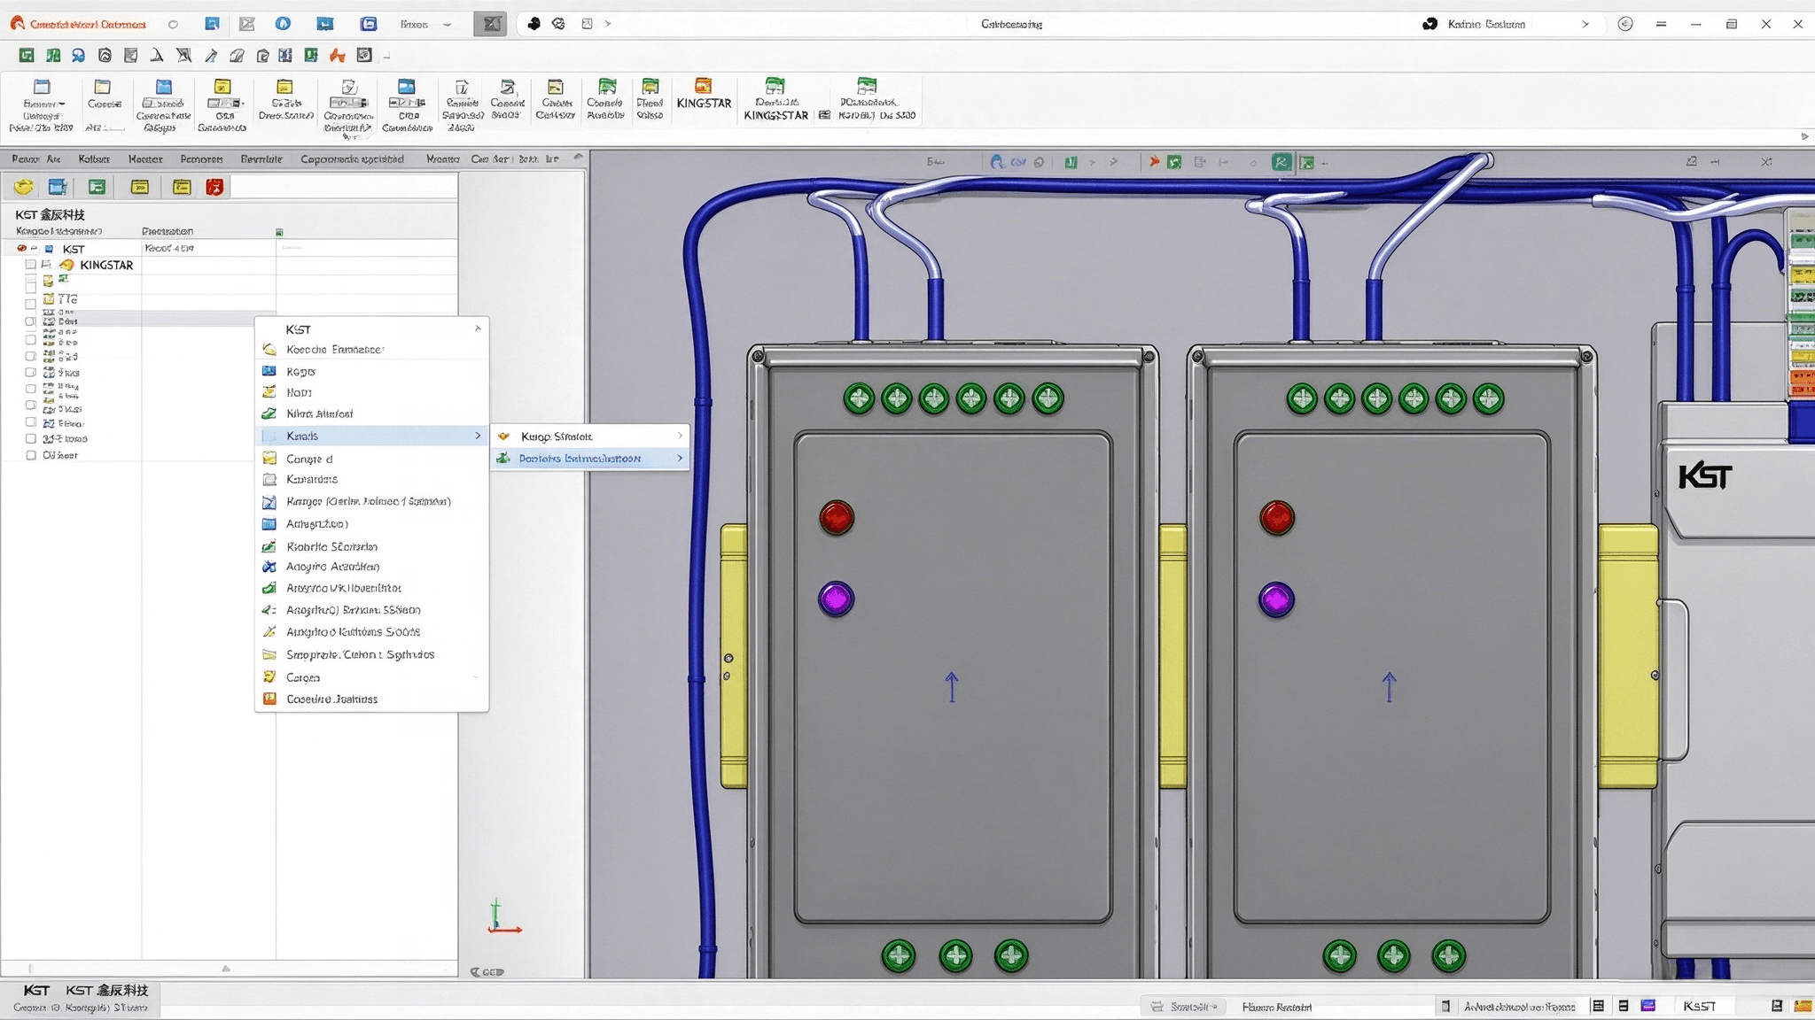Viewport: 1815px width, 1020px height.
Task: Expand the KINGSTAR tree row
Action: [x=46, y=265]
